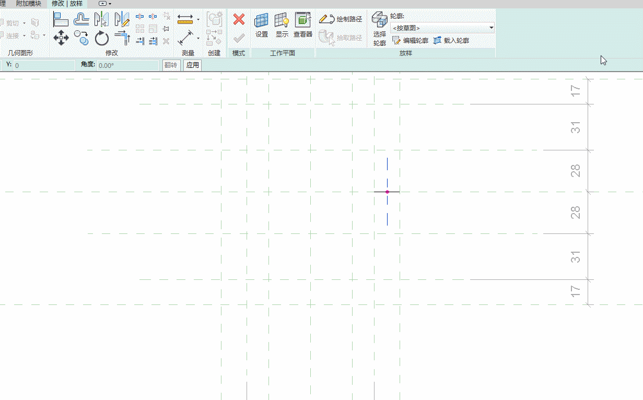Choose Mirror by picking an axis

tap(101, 20)
